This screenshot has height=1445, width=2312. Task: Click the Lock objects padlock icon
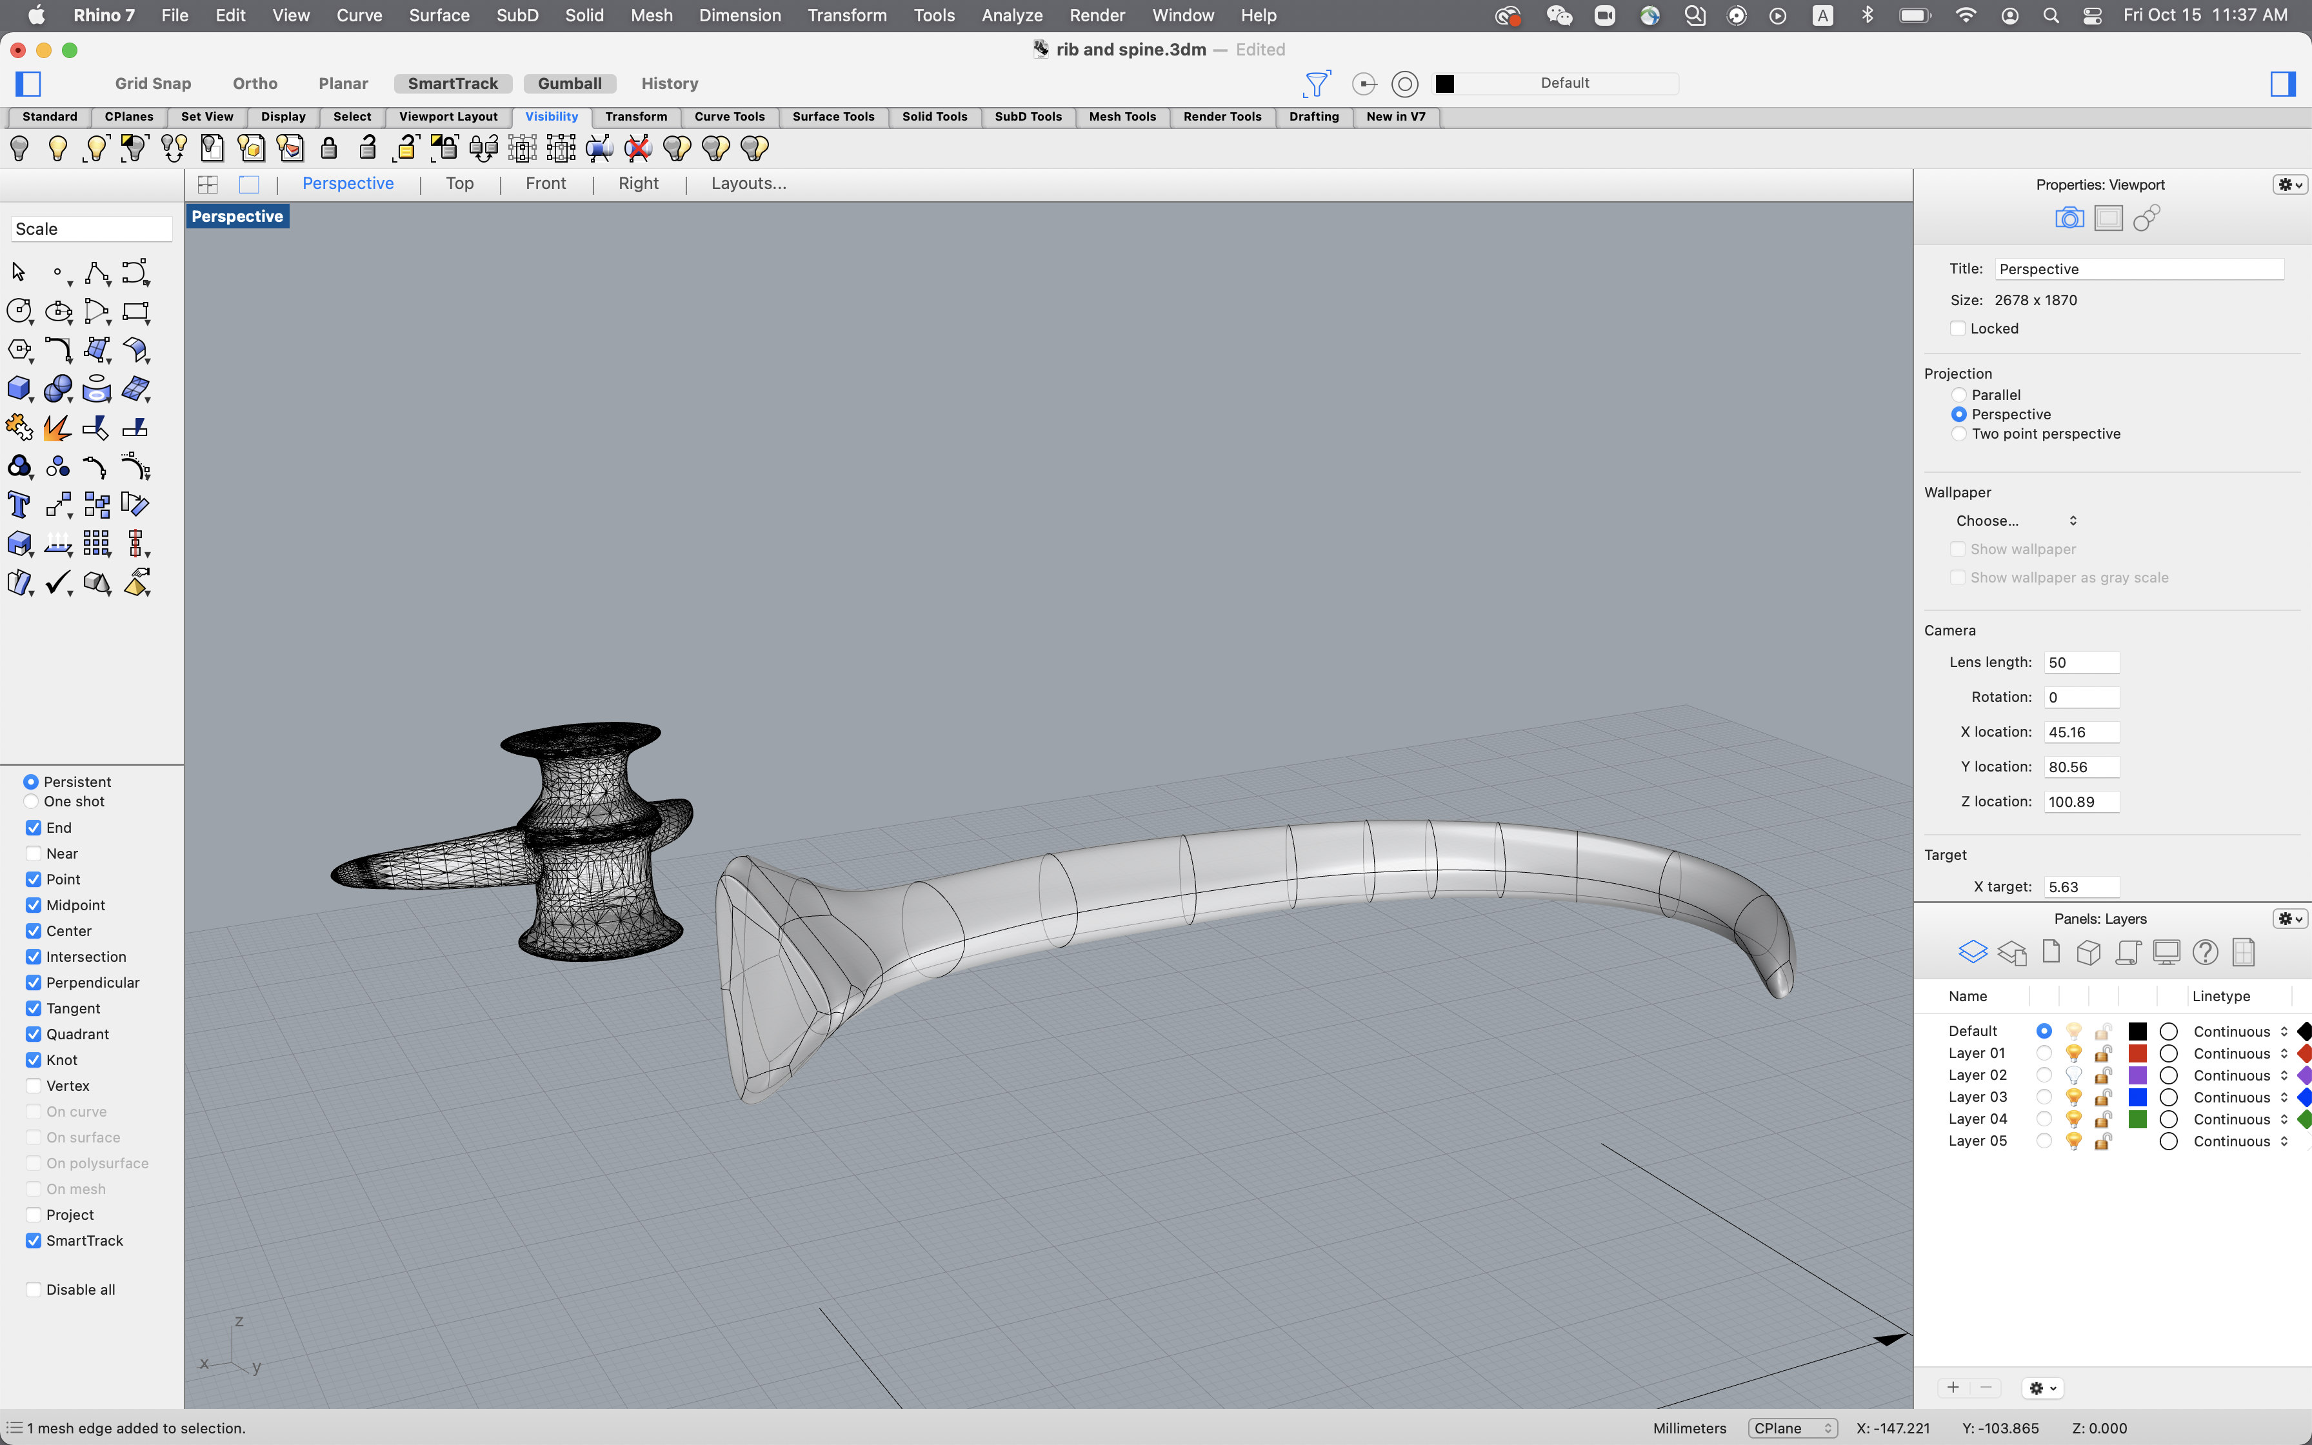point(328,148)
